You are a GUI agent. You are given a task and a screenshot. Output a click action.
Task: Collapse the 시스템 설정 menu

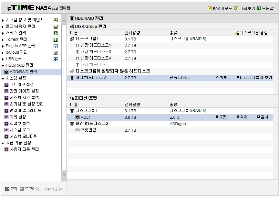pos(3,78)
